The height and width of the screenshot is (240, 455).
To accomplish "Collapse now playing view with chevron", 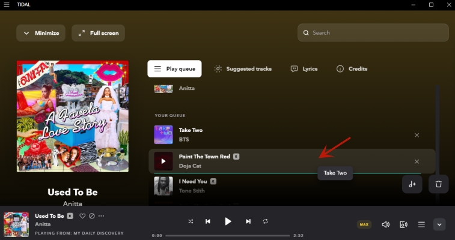I will [x=439, y=224].
